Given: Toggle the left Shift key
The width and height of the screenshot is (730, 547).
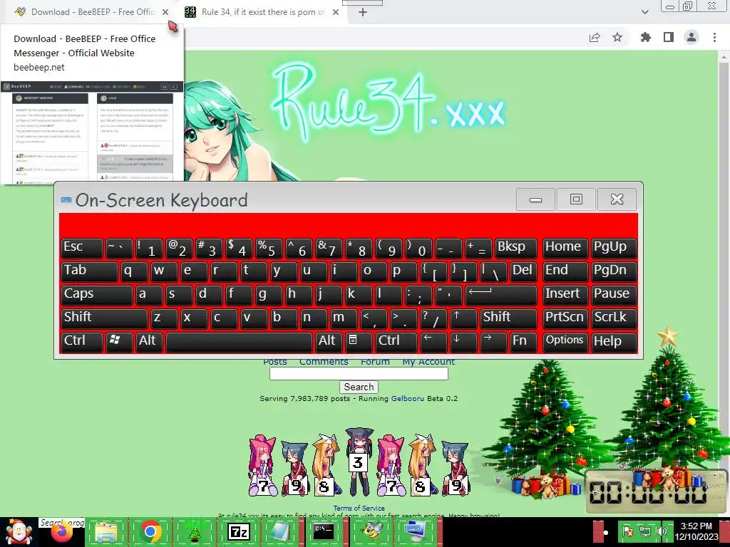Looking at the screenshot, I should (104, 318).
